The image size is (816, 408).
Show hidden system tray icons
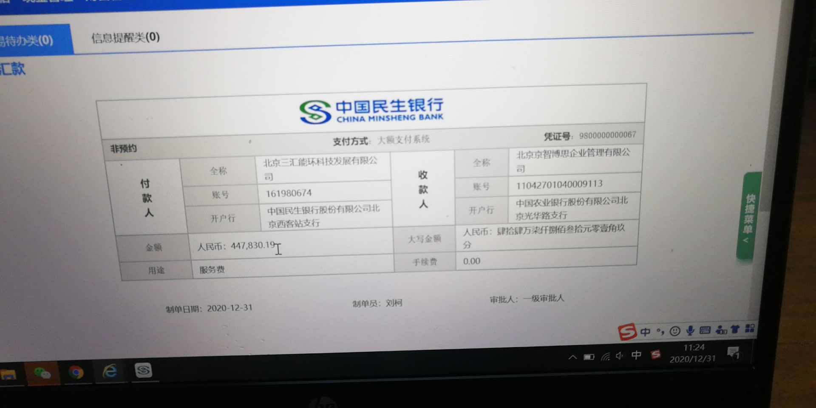(x=572, y=357)
